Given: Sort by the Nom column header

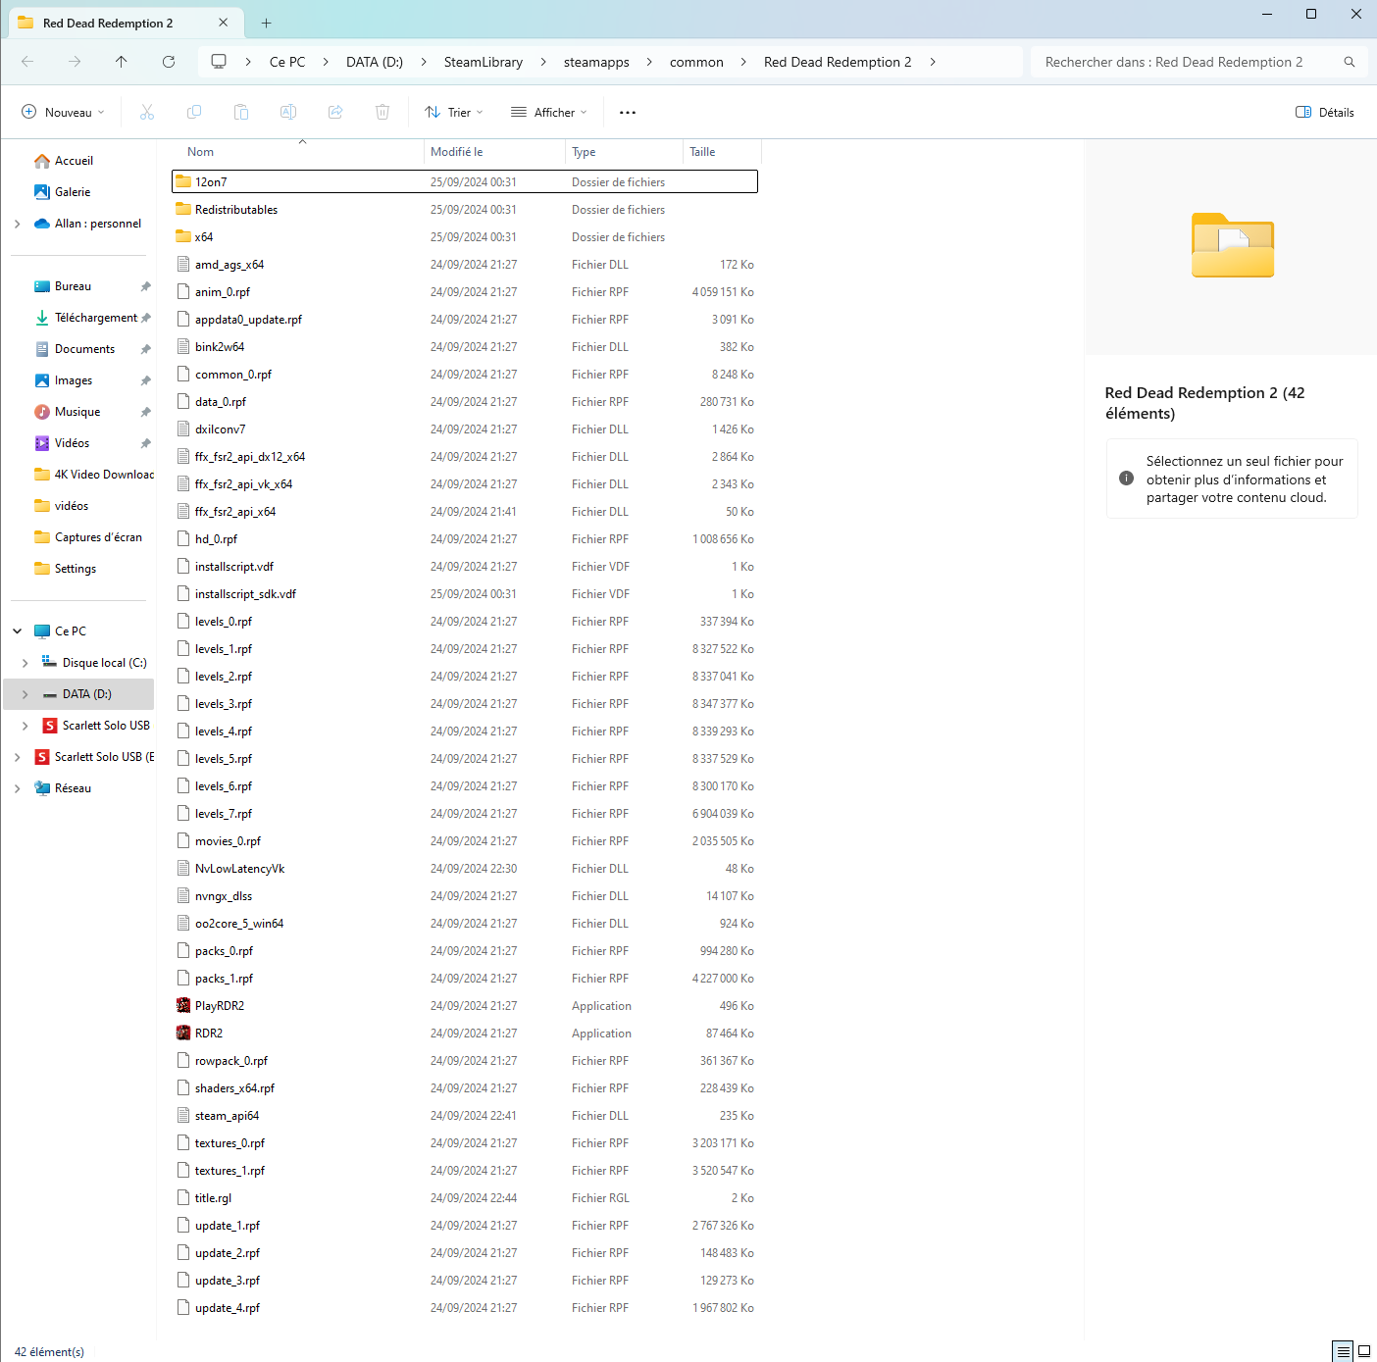Looking at the screenshot, I should coord(300,152).
